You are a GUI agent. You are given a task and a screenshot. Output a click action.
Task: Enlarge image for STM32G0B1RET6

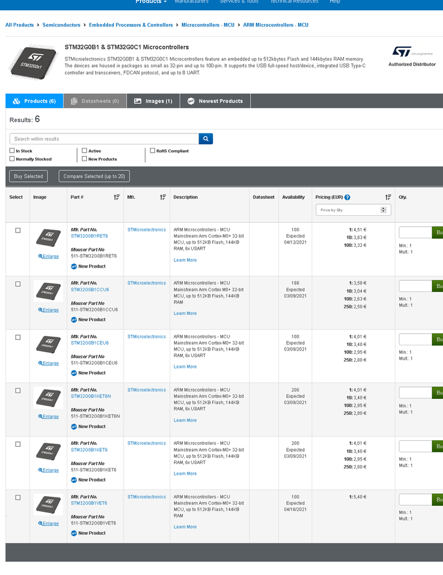coord(48,256)
